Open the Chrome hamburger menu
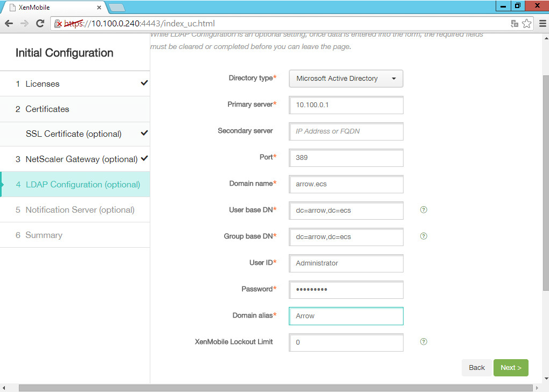 pyautogui.click(x=543, y=24)
